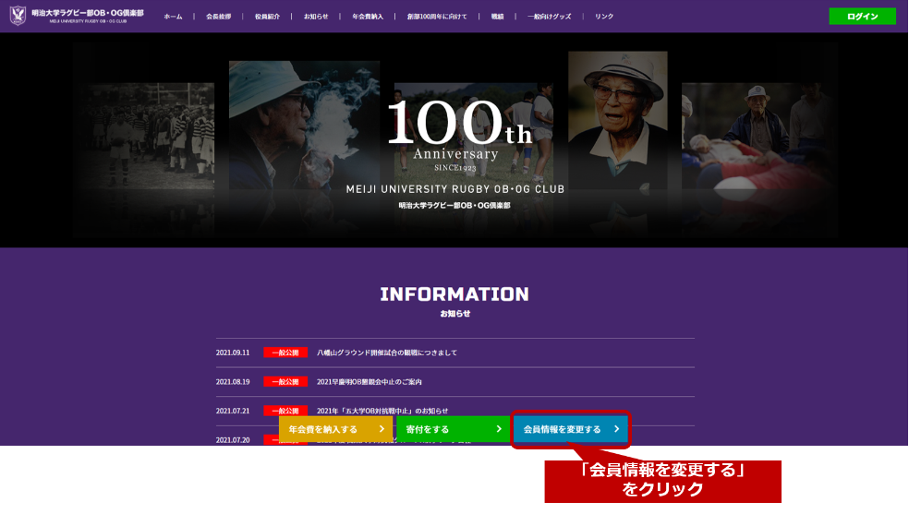Open the リンク menu item
The image size is (909, 514).
click(604, 17)
